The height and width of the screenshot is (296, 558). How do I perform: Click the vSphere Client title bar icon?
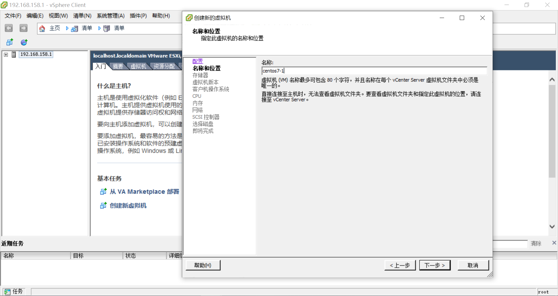pos(4,5)
